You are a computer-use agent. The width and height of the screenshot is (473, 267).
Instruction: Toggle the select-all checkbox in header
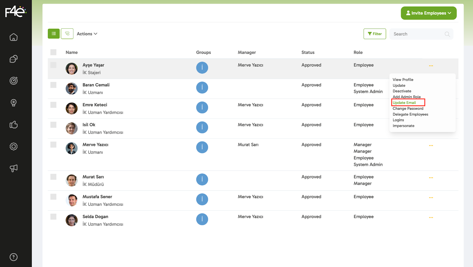pyautogui.click(x=53, y=52)
